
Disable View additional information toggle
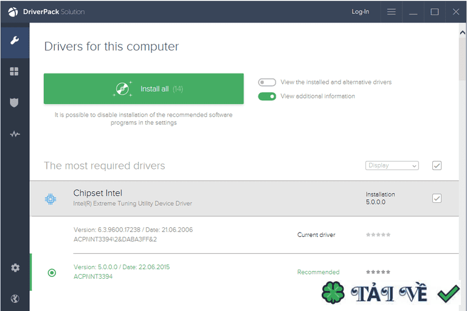coord(267,97)
